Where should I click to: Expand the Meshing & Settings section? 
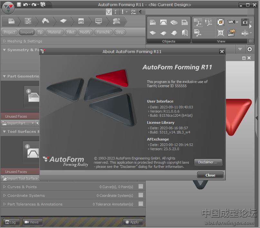pos(5,41)
